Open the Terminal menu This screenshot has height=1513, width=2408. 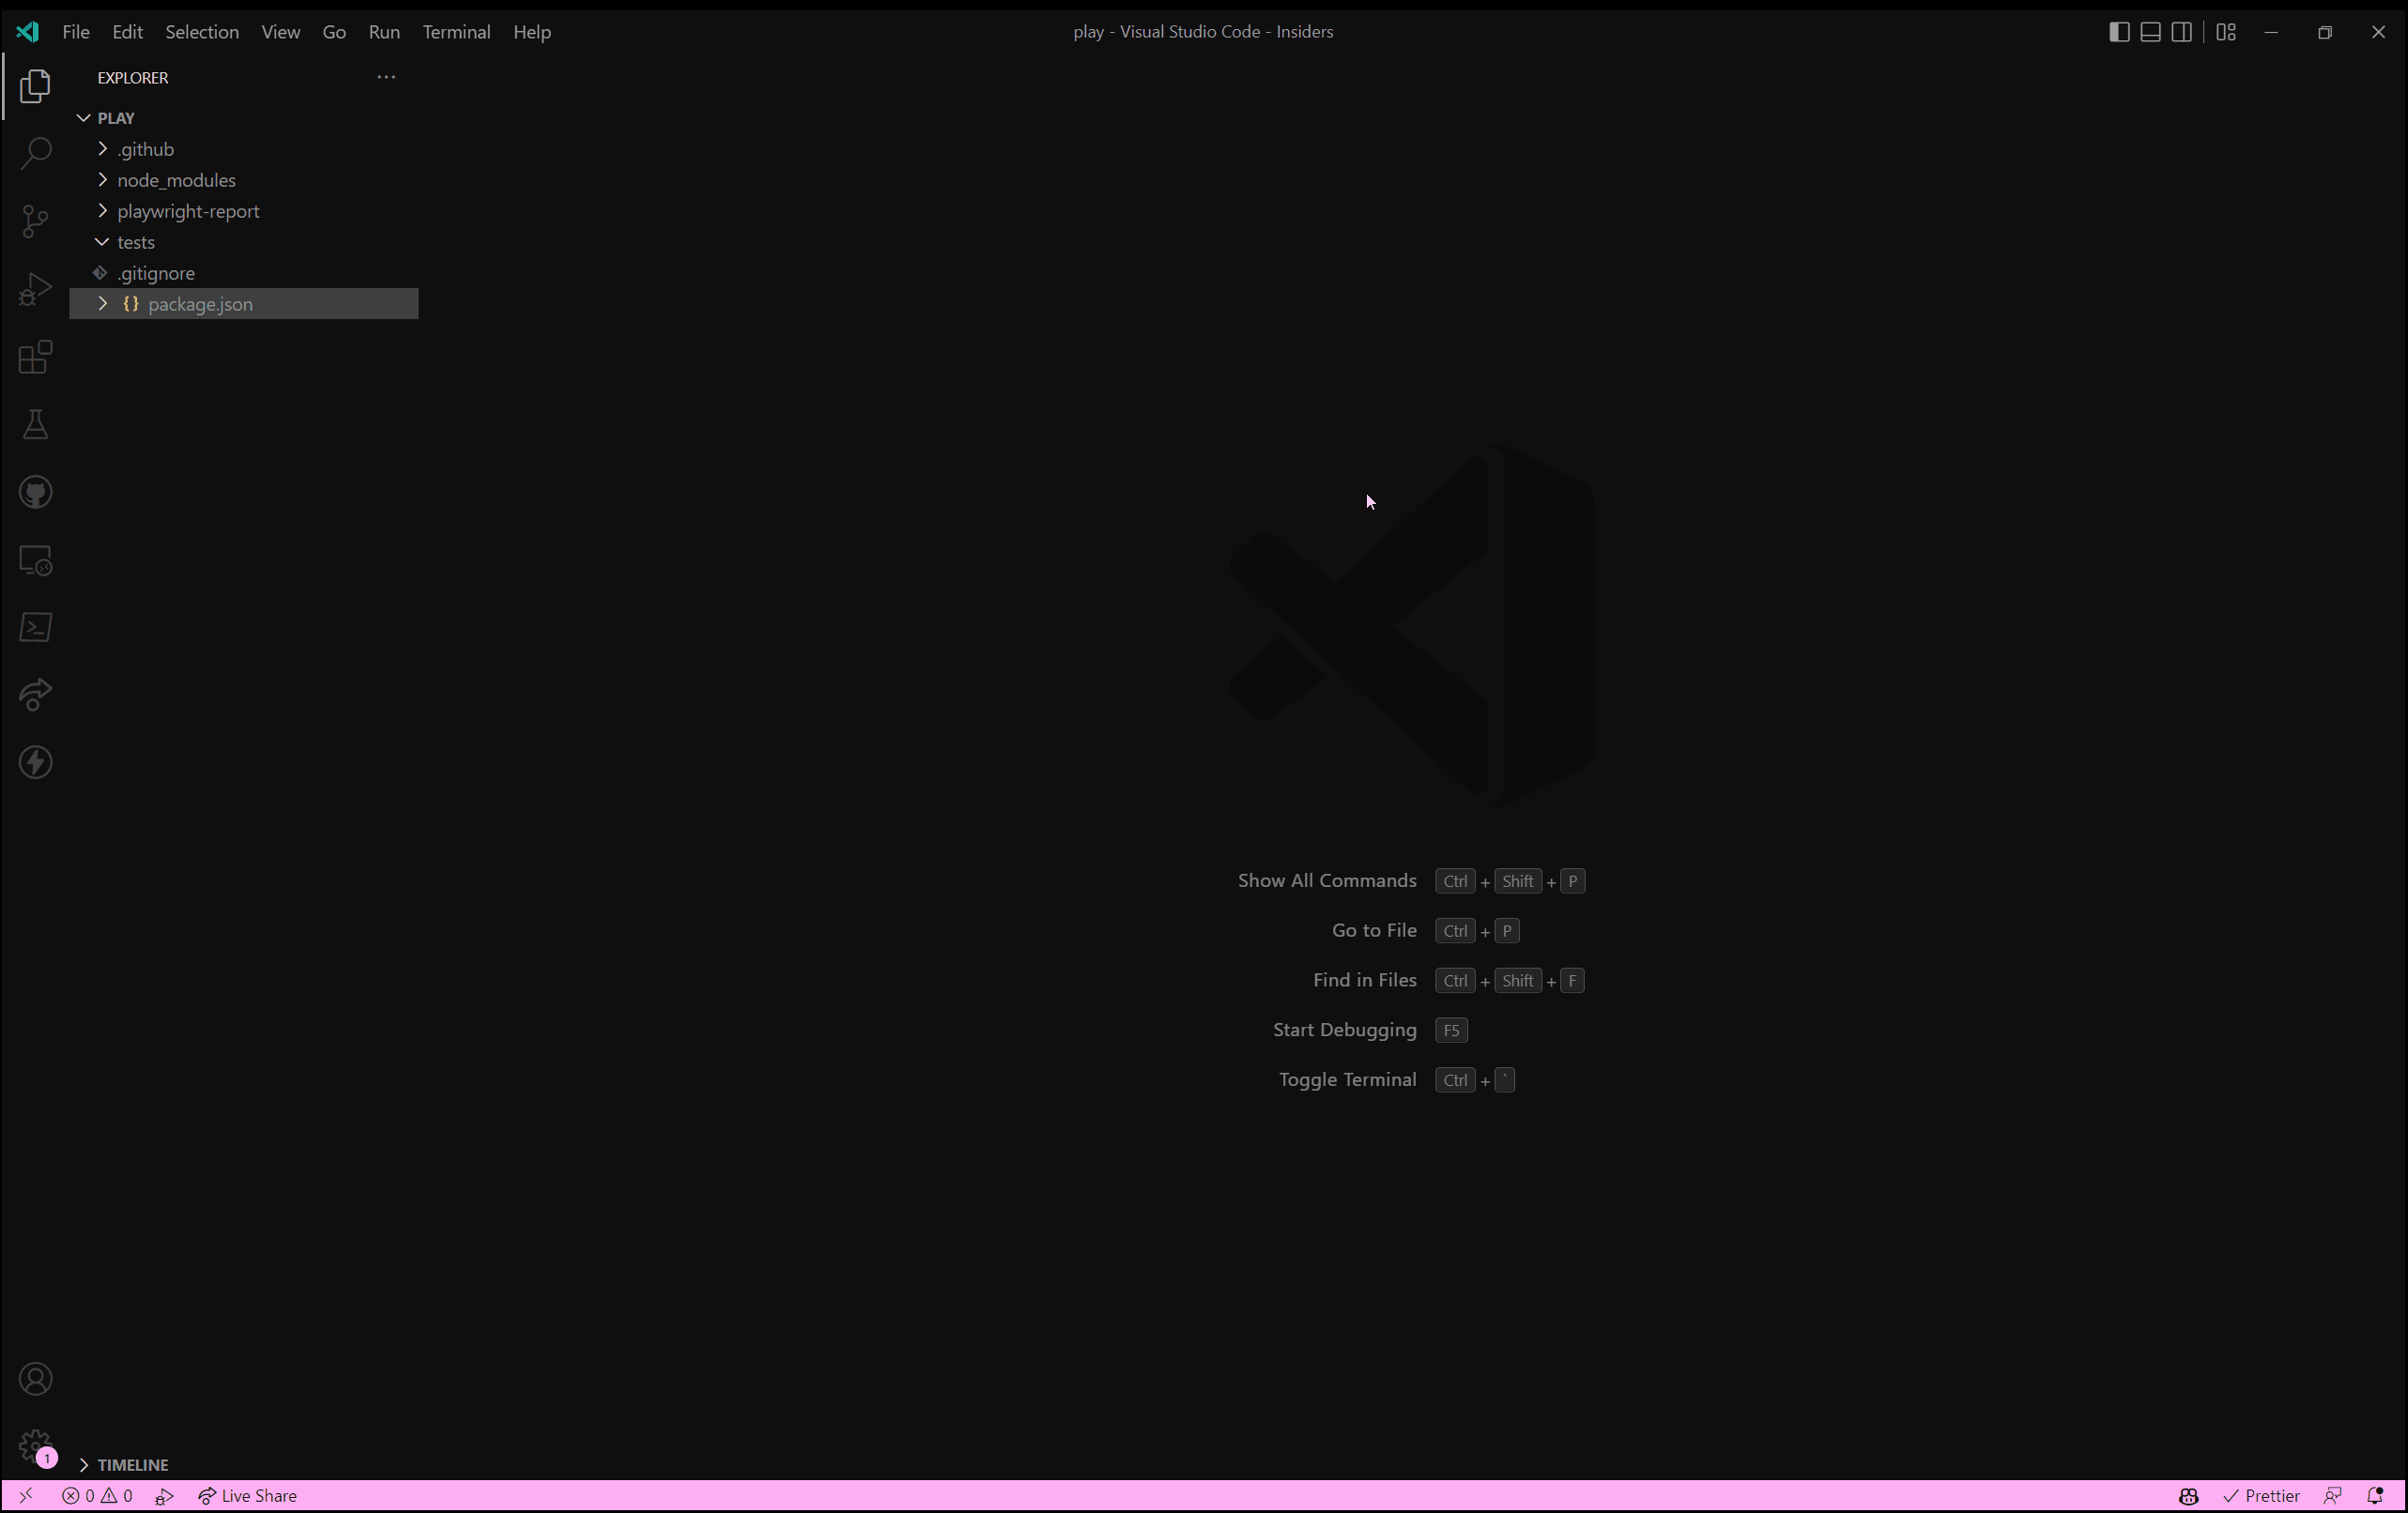(456, 32)
